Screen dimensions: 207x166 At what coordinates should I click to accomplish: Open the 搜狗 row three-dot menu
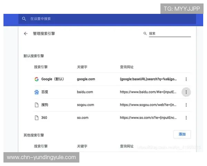tap(186, 105)
